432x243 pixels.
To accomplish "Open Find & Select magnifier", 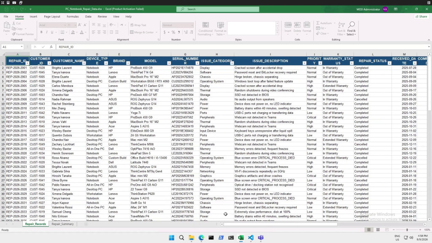I will click(x=351, y=29).
